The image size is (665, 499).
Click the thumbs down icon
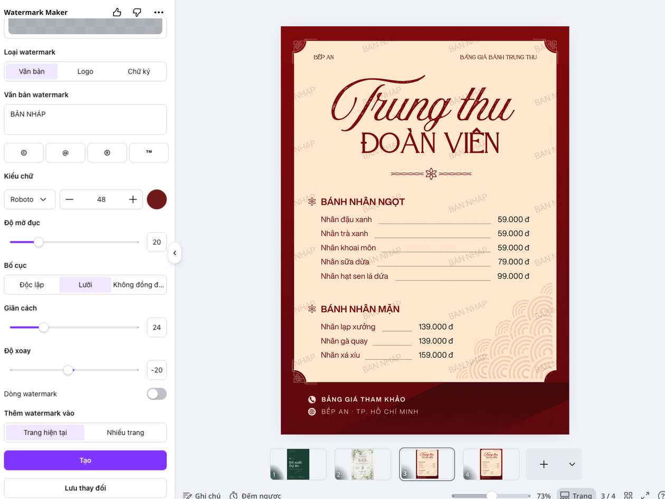[x=137, y=12]
